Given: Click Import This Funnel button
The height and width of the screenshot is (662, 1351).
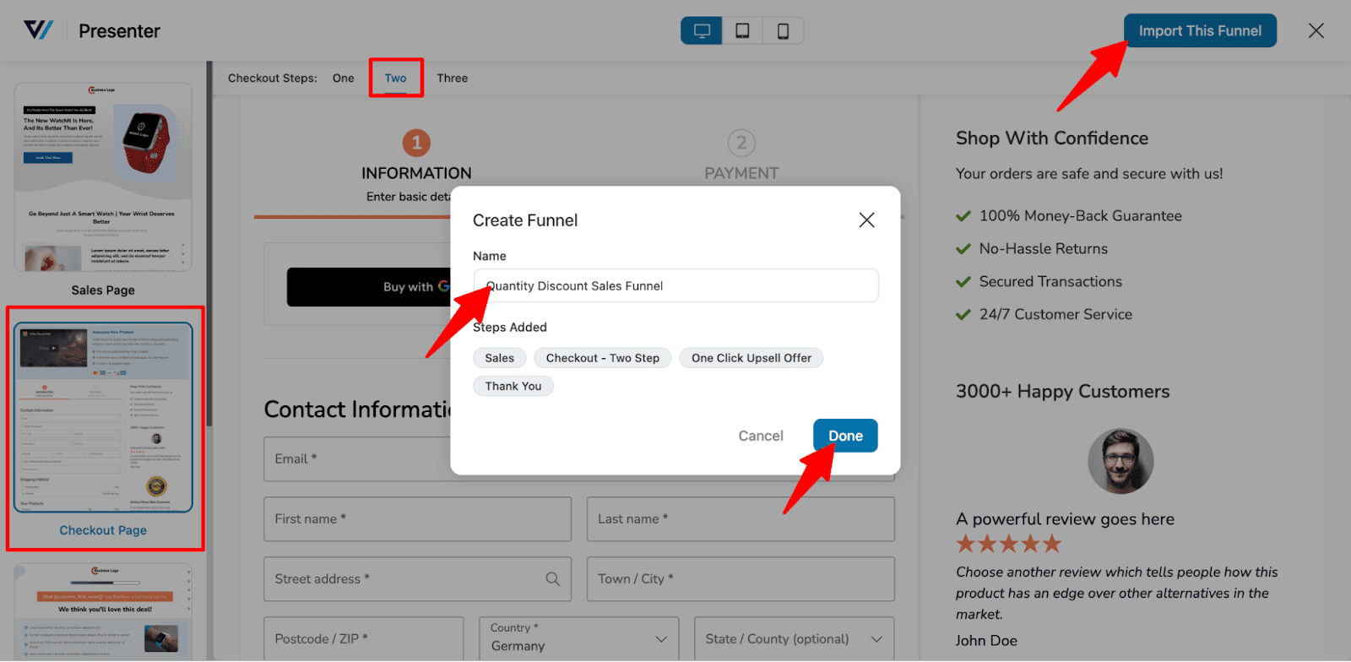Looking at the screenshot, I should pyautogui.click(x=1200, y=31).
